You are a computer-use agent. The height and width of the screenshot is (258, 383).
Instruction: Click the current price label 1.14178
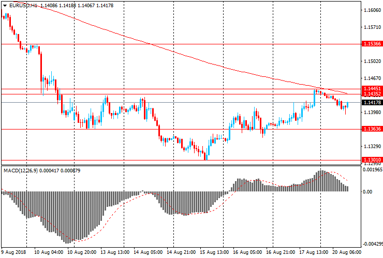[x=372, y=103]
